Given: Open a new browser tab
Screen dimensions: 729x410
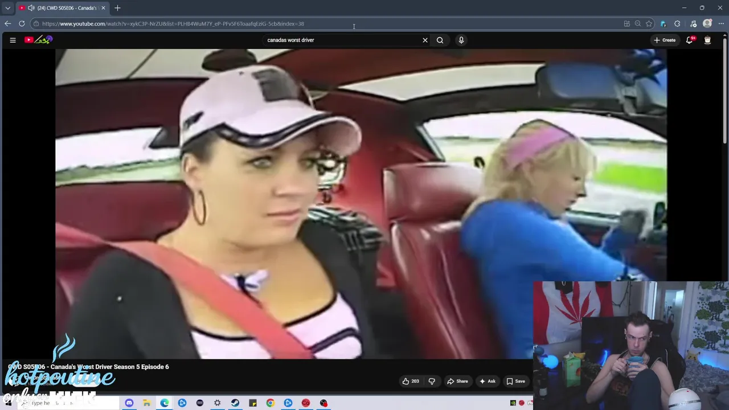Looking at the screenshot, I should tap(117, 8).
